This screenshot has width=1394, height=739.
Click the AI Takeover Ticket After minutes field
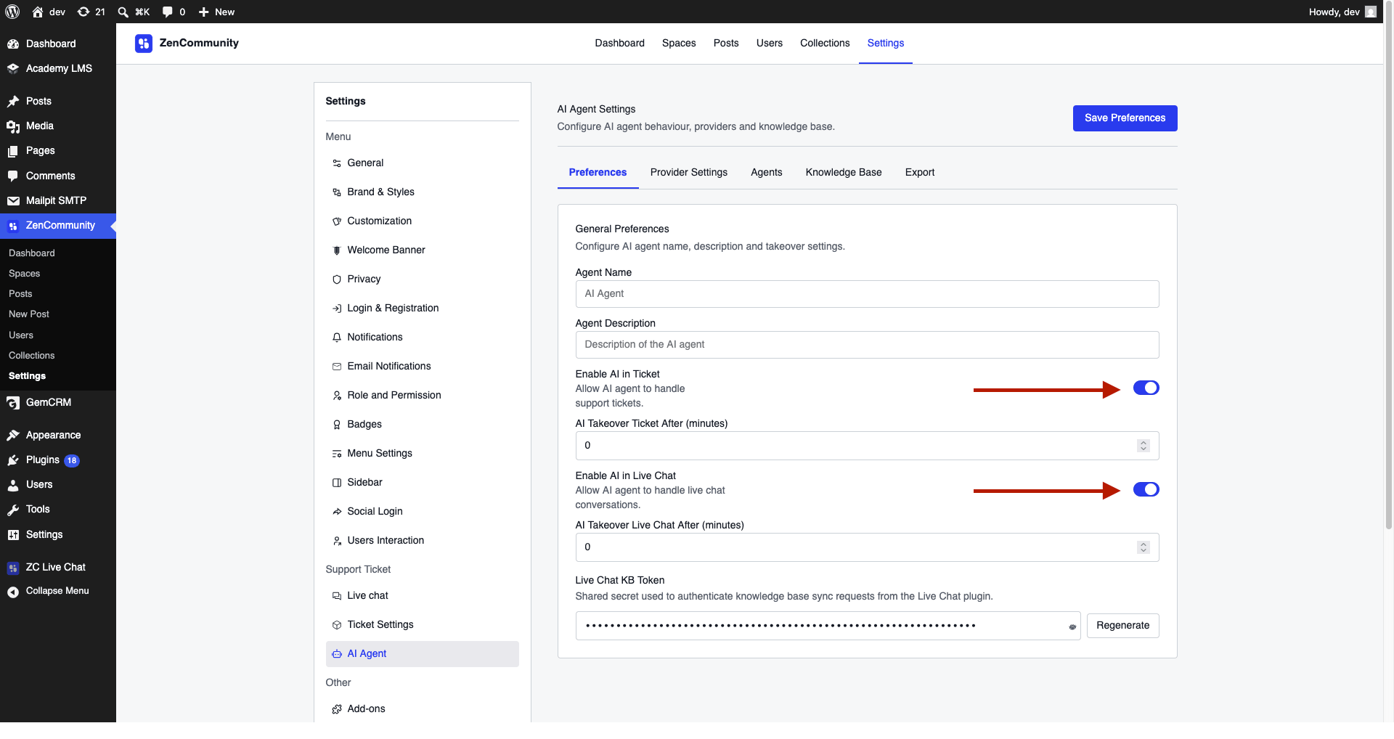click(867, 446)
